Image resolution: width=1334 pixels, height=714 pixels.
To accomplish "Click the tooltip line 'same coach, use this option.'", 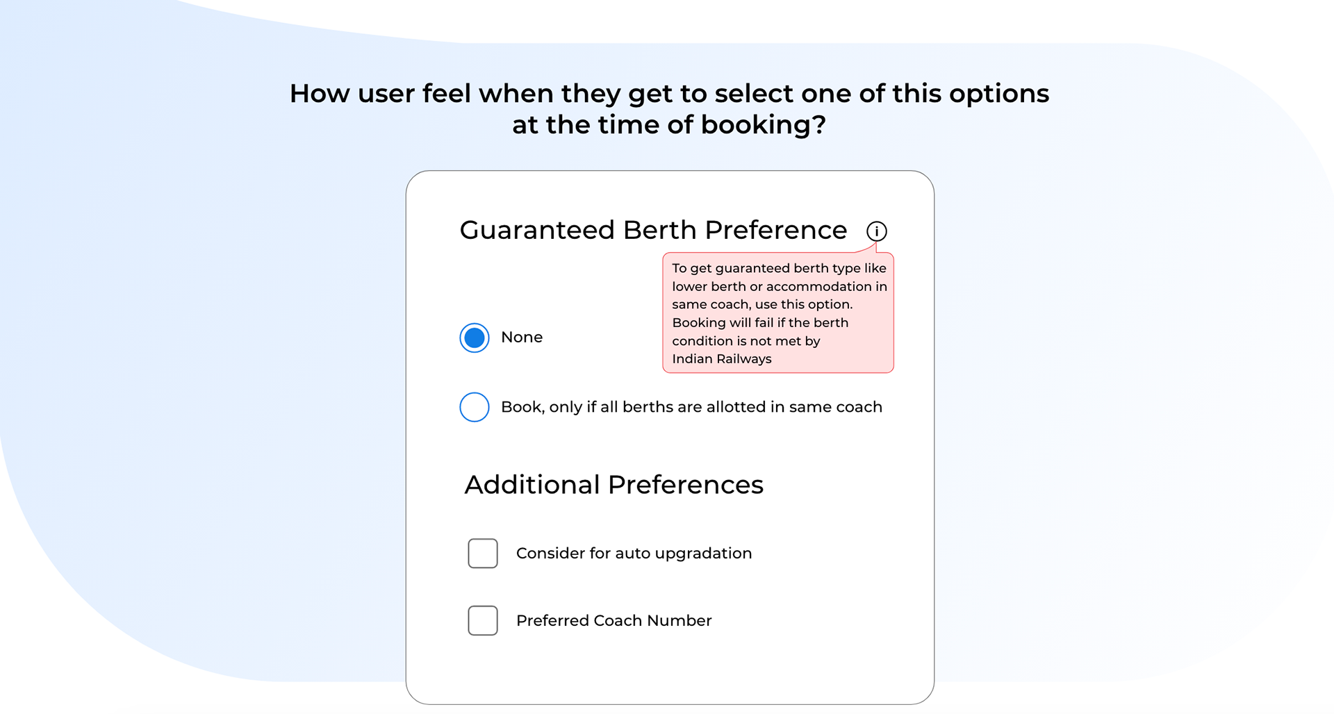I will [762, 304].
